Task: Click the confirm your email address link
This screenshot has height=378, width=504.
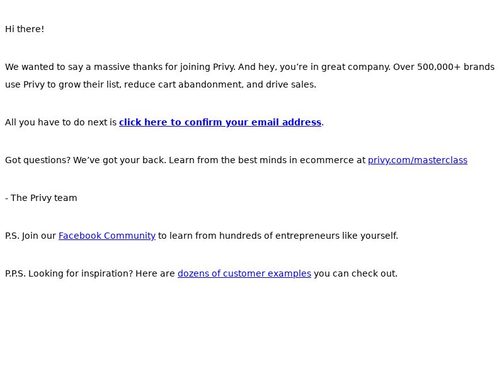Action: pyautogui.click(x=220, y=122)
